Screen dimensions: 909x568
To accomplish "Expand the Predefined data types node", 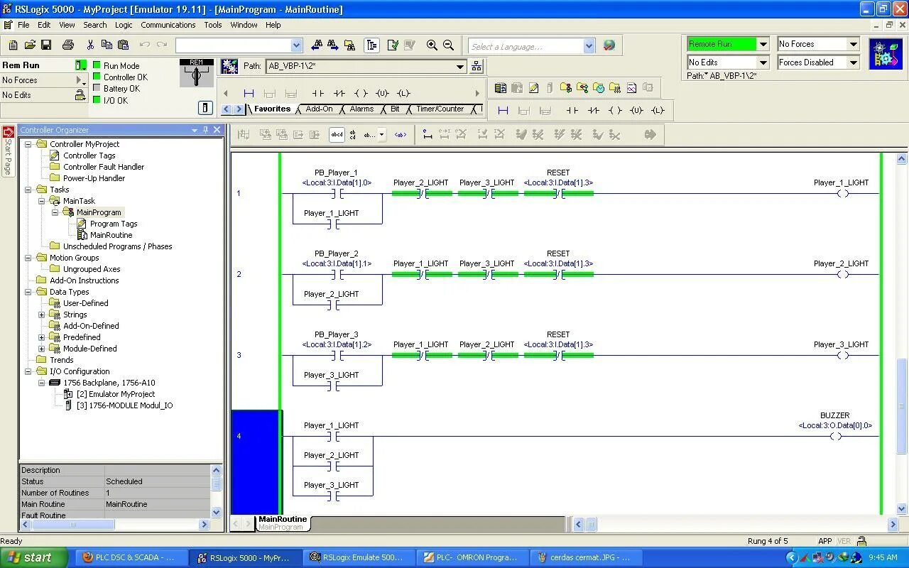I will pyautogui.click(x=42, y=337).
